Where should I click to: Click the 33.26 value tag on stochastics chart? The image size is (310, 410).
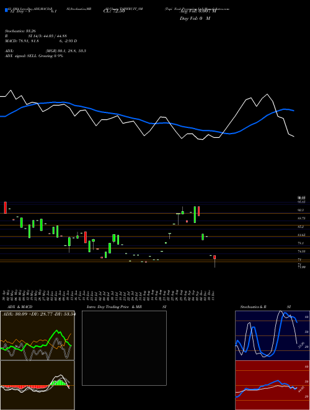tap(301, 345)
